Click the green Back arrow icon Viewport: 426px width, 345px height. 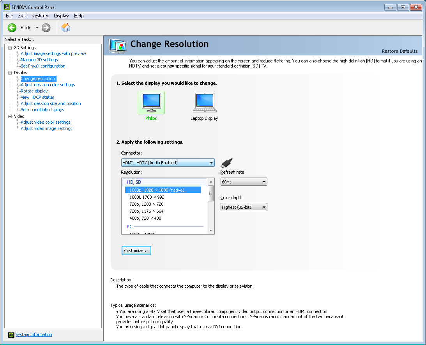[x=12, y=28]
